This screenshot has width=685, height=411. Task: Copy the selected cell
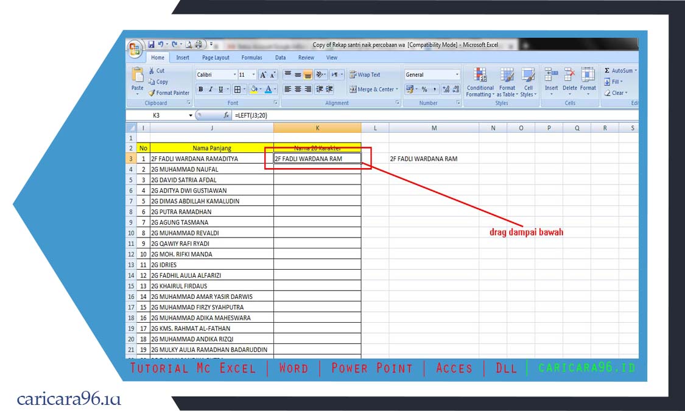point(158,82)
